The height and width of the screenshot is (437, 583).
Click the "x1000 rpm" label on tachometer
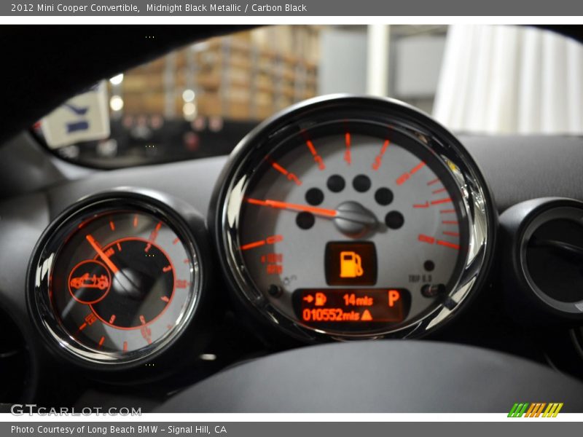click(x=273, y=264)
